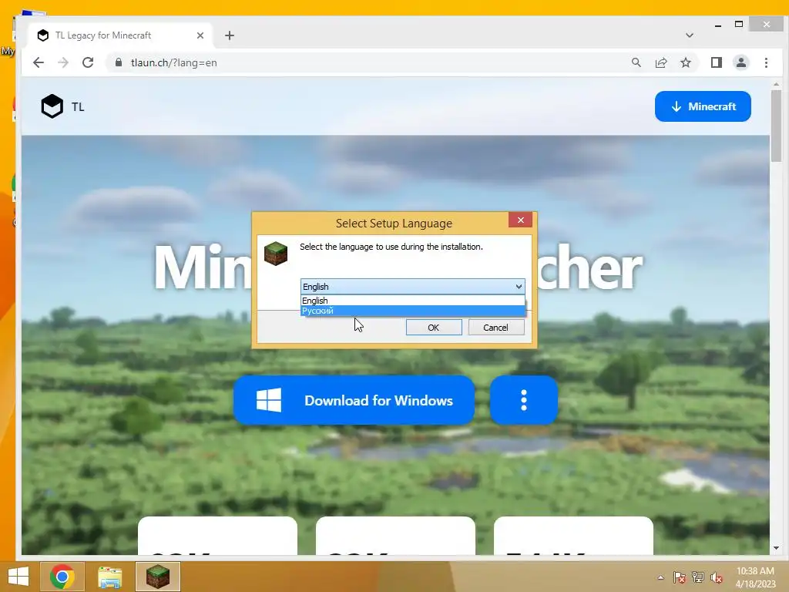Collapse the setup language combo box arrow
Image resolution: width=789 pixels, height=592 pixels.
tap(519, 287)
